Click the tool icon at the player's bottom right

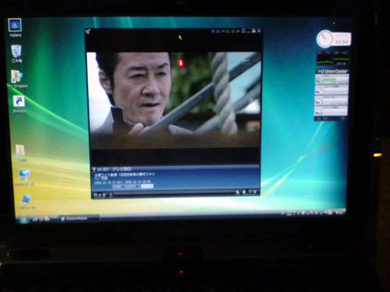coord(238,192)
